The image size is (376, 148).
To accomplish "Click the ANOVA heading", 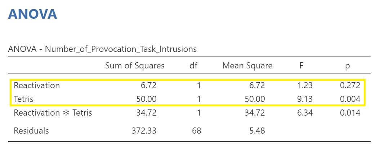I will tap(33, 14).
